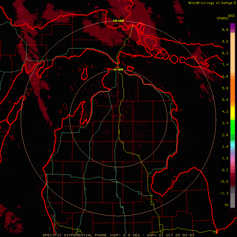Pick the cyan color bar segment
This screenshot has height=237, width=237.
coord(233,145)
